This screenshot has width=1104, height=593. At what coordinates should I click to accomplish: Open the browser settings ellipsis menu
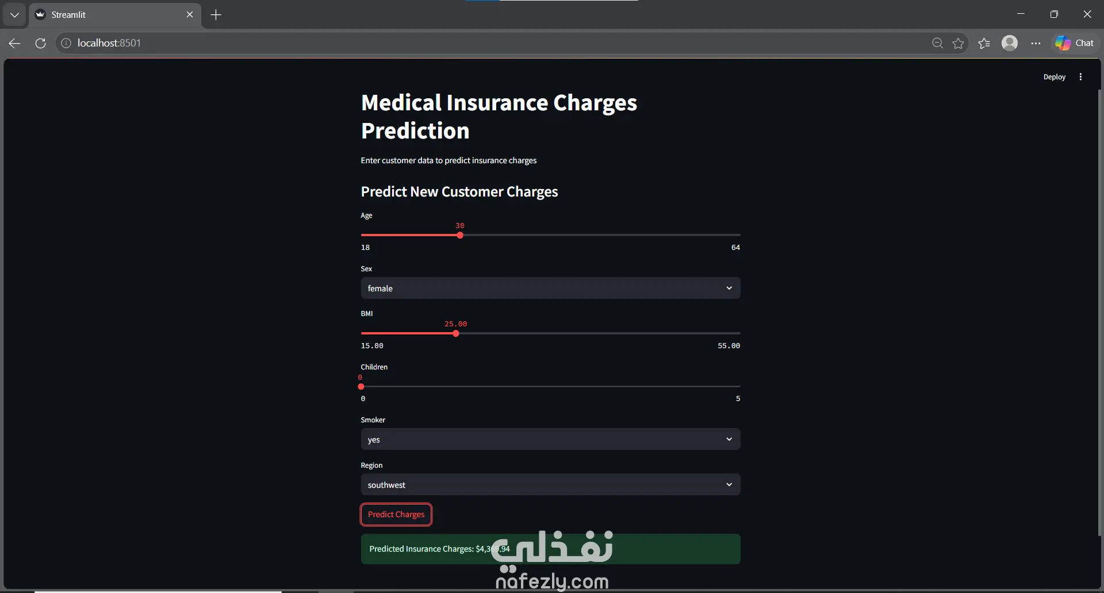(x=1036, y=43)
